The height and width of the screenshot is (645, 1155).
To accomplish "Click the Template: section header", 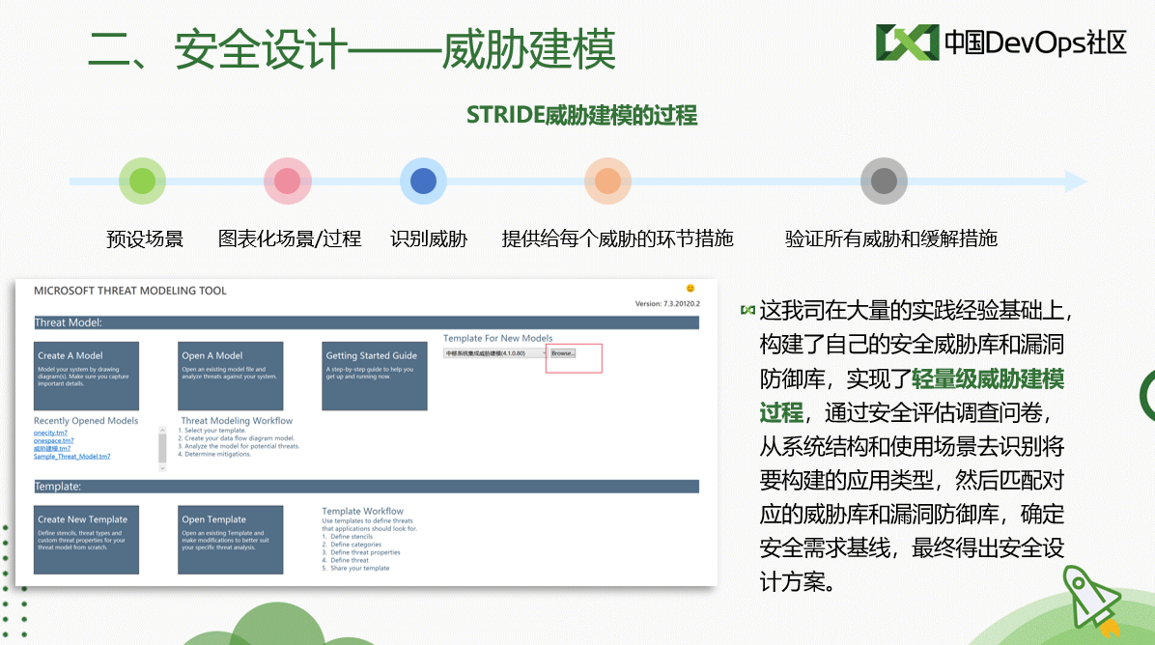I will pyautogui.click(x=366, y=487).
